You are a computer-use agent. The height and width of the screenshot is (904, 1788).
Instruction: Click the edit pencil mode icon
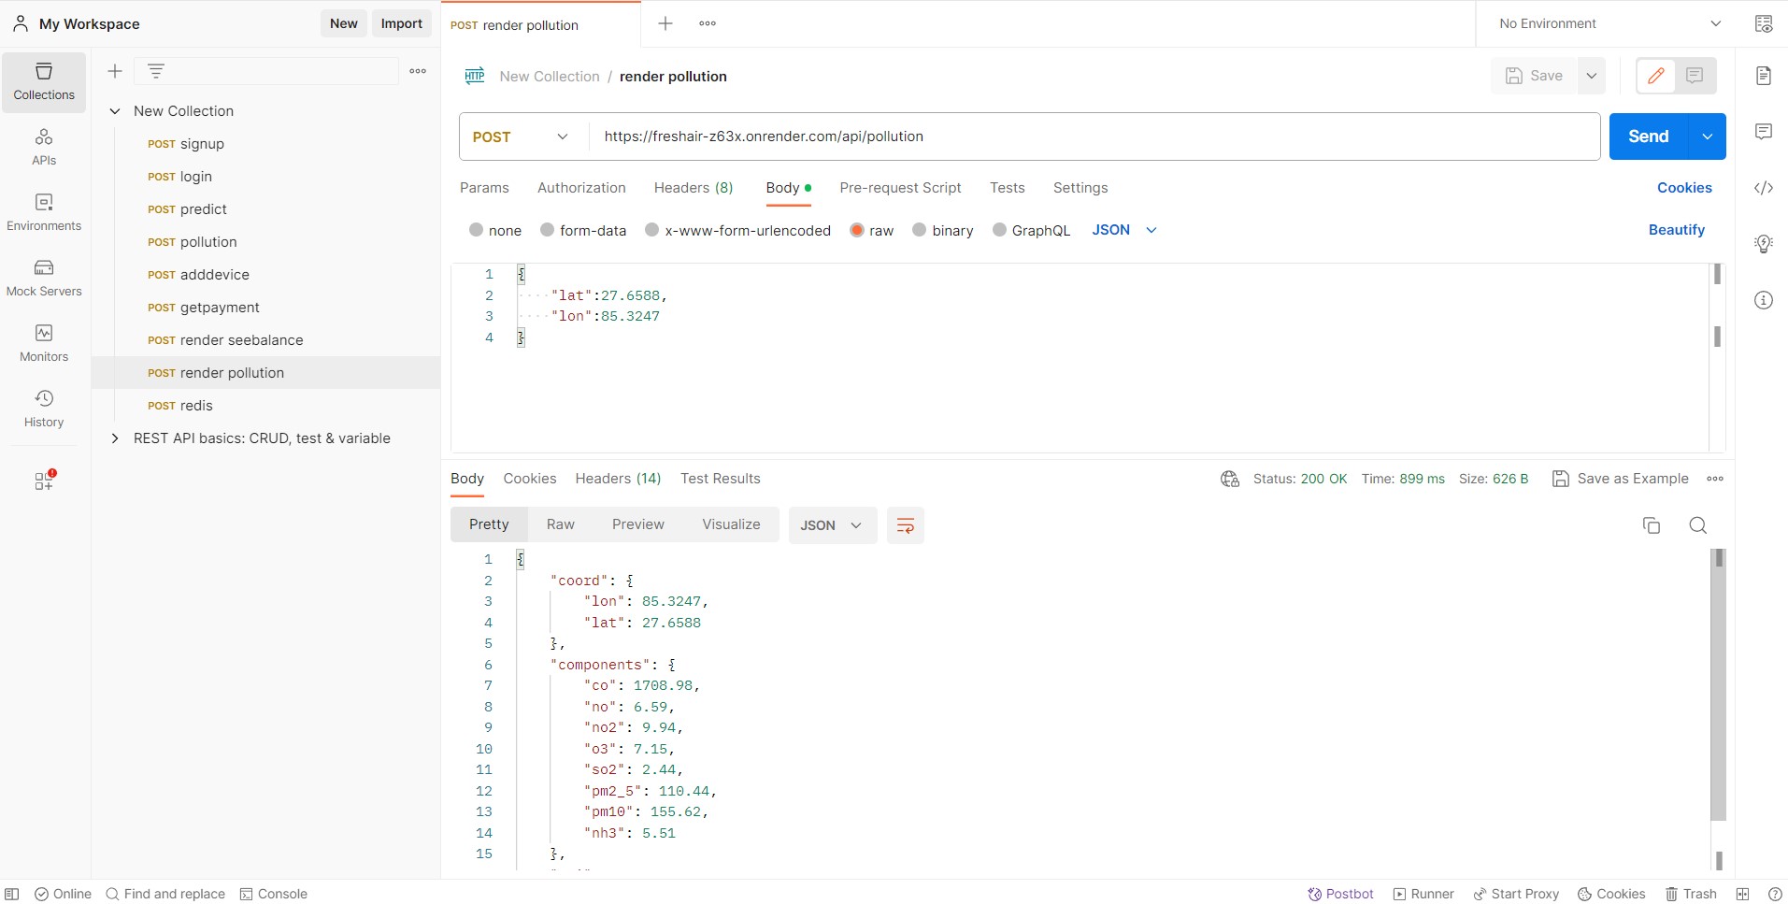pyautogui.click(x=1656, y=76)
